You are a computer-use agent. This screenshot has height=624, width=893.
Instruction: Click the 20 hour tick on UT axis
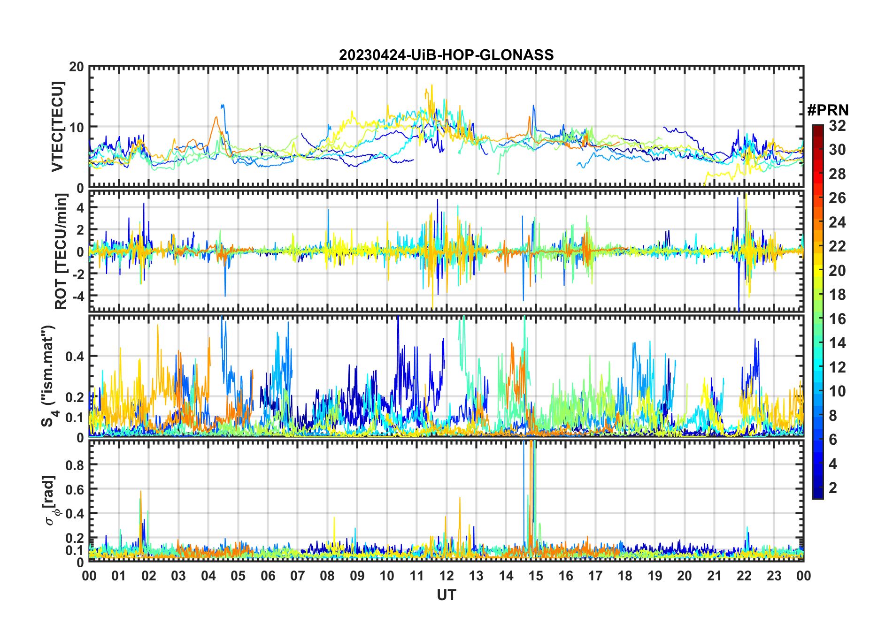point(685,576)
